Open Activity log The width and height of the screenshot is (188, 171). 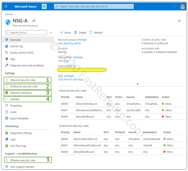click(16, 46)
